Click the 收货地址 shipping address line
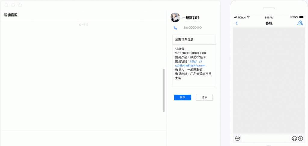The width and height of the screenshot is (308, 146). coord(193,76)
